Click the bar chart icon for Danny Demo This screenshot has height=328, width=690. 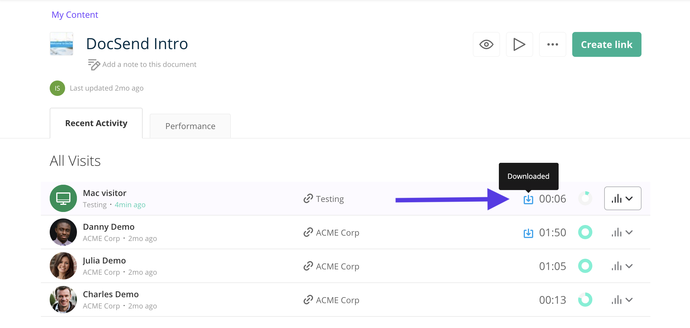[617, 232]
